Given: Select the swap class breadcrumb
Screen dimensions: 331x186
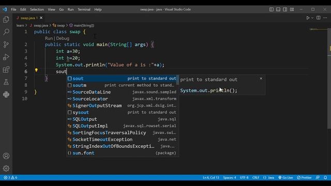Looking at the screenshot, I should 61,25.
